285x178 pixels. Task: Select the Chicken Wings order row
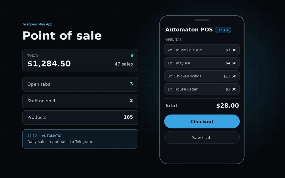pyautogui.click(x=202, y=76)
